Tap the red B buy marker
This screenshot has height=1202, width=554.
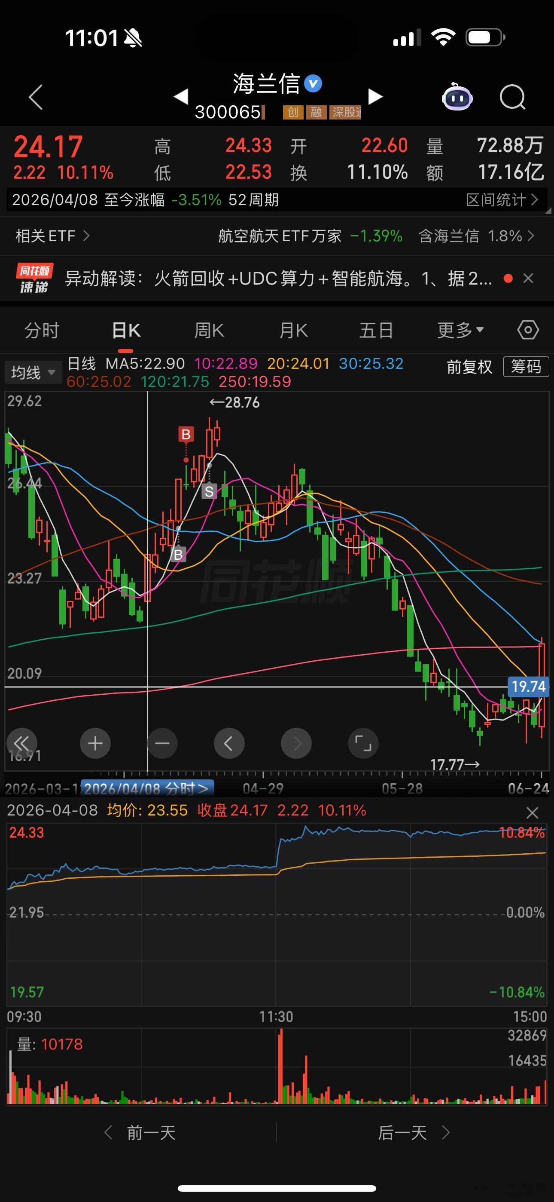click(x=186, y=434)
